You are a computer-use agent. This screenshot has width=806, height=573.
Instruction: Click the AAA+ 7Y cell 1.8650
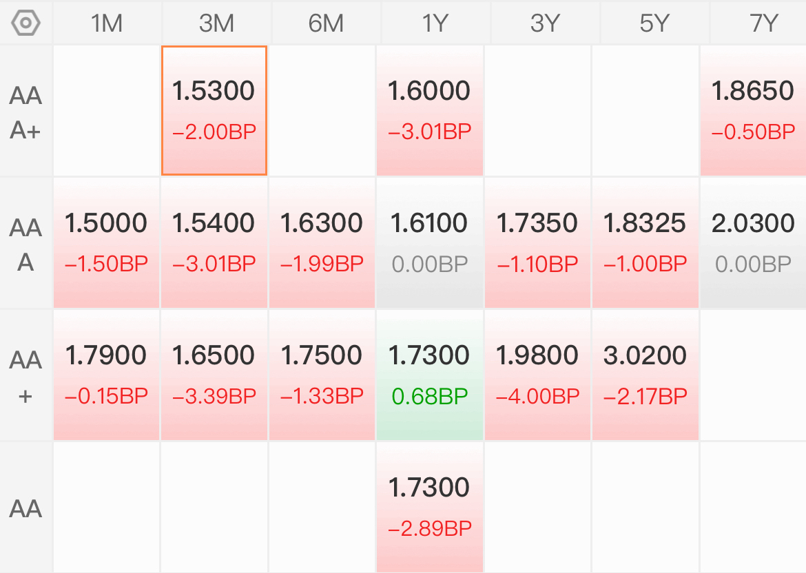tap(753, 110)
